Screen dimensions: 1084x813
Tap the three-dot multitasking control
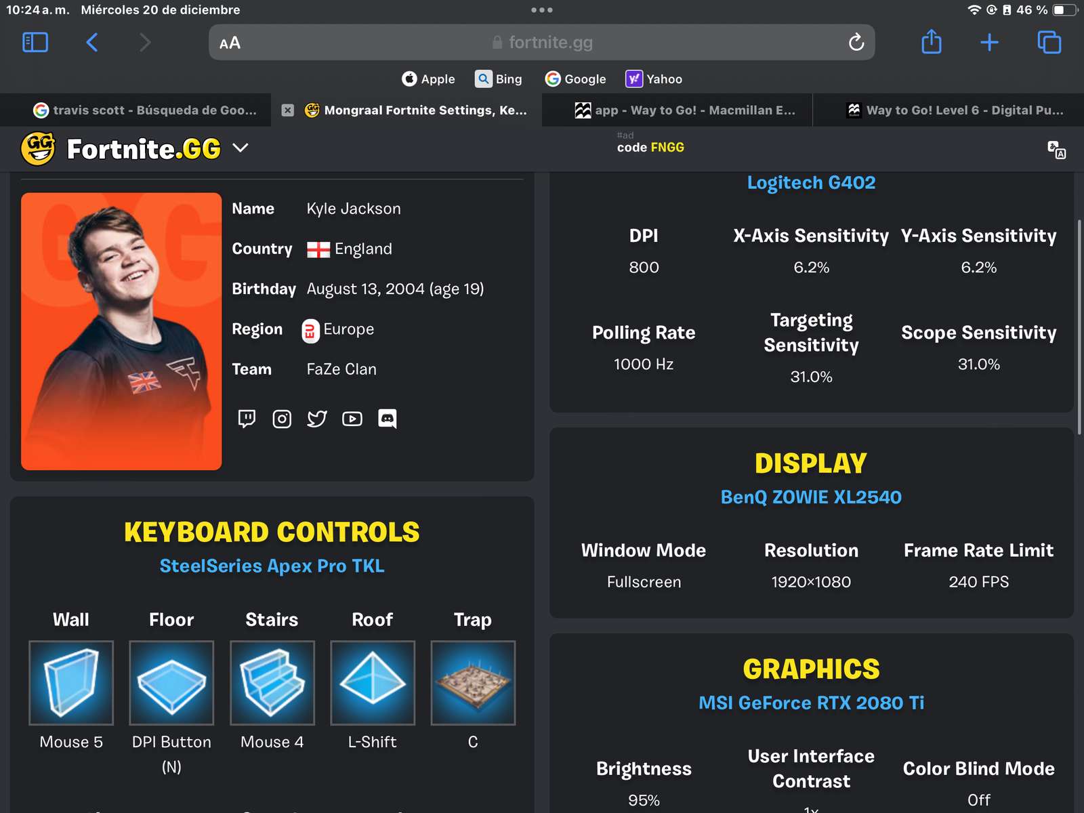coord(542,10)
